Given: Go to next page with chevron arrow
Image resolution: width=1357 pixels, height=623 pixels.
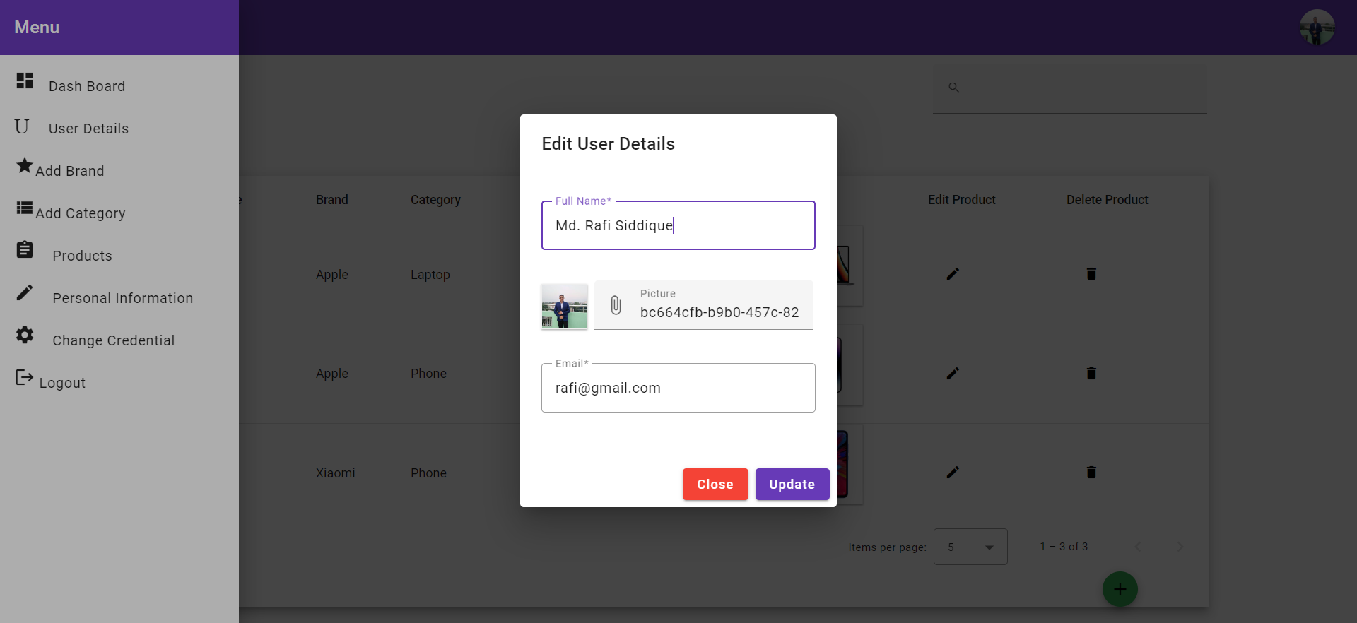Looking at the screenshot, I should [1181, 546].
